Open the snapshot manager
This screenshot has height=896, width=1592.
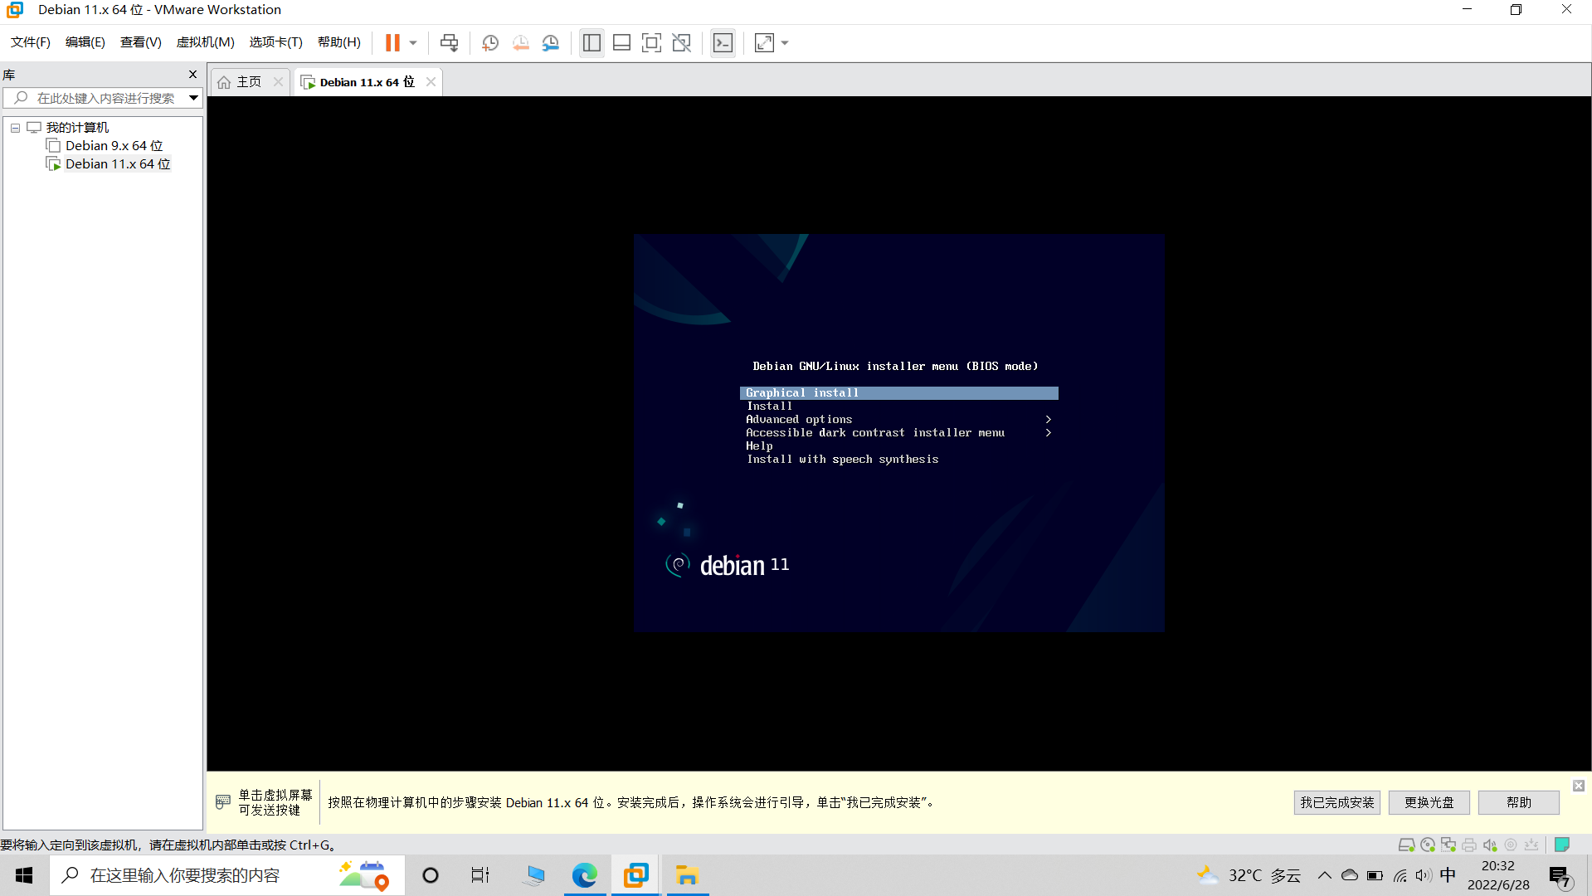(x=550, y=42)
